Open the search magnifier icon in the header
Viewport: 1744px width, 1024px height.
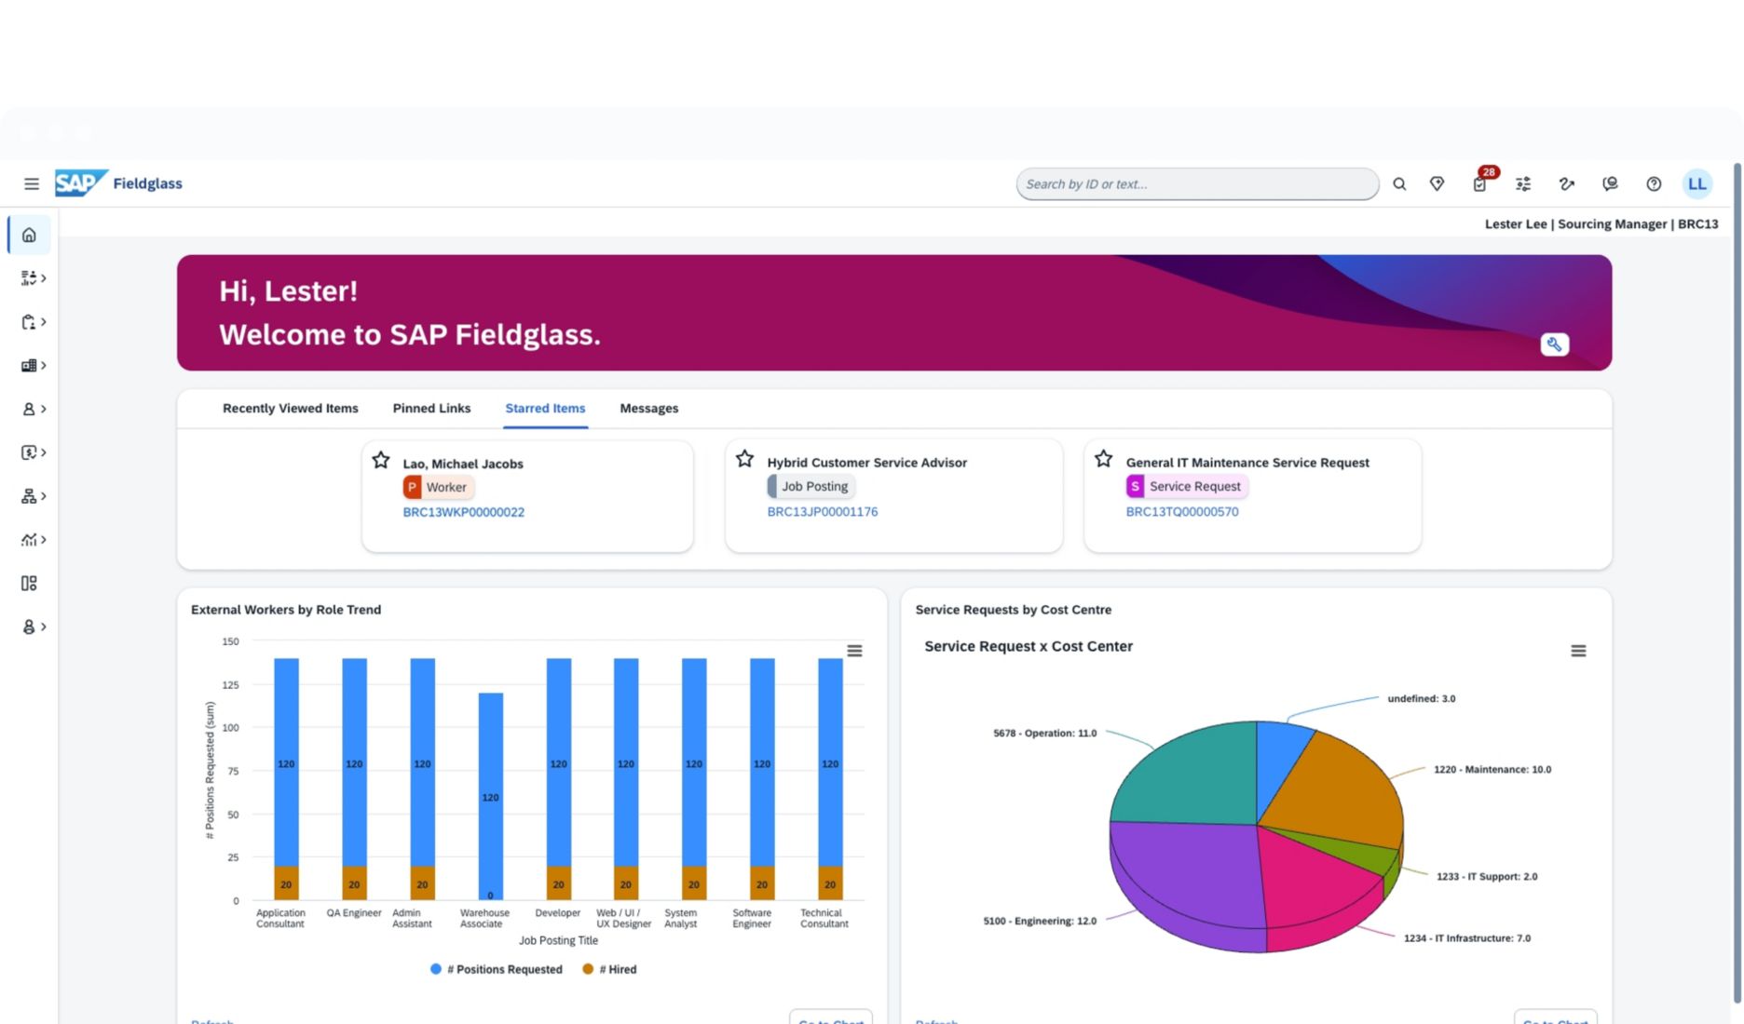point(1399,183)
